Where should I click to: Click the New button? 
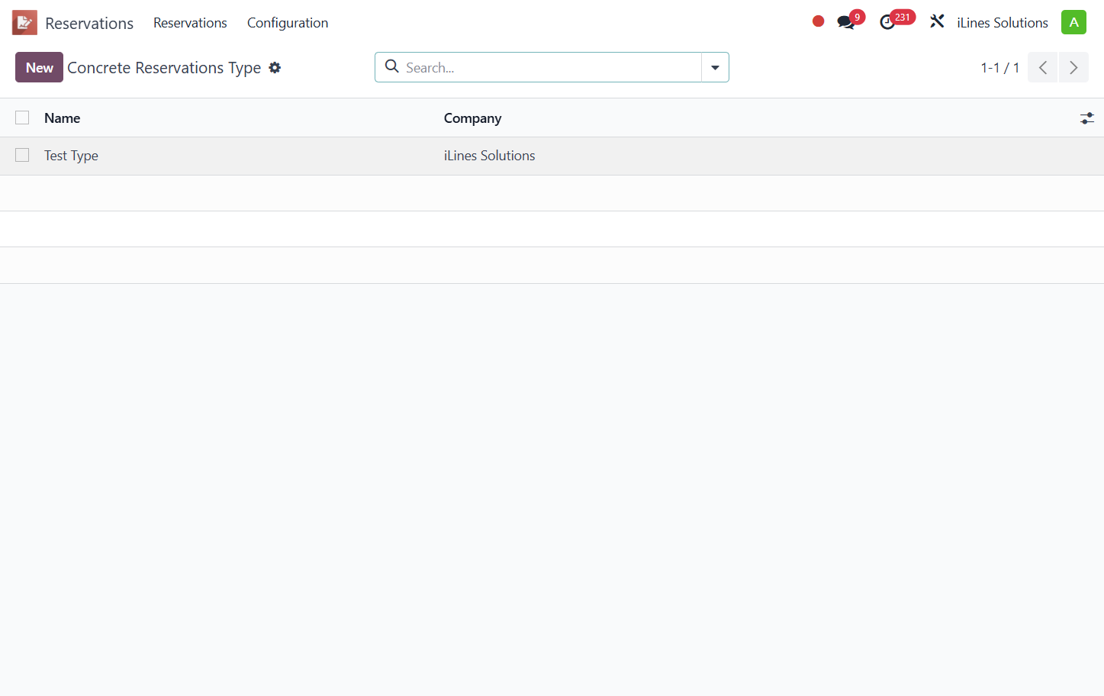coord(39,67)
